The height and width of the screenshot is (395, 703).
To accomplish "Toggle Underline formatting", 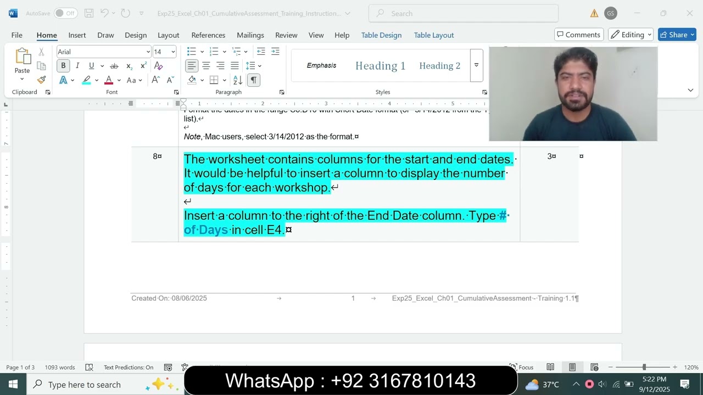I will [91, 66].
